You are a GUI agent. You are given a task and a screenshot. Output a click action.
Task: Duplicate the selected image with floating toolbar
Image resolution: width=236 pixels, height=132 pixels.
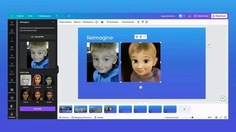tap(137, 37)
